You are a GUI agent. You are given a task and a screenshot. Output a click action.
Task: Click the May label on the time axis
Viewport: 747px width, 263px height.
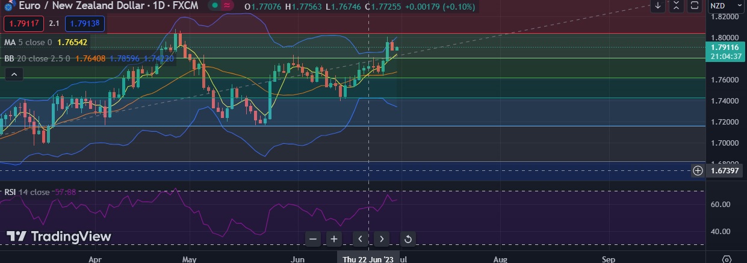tap(189, 259)
